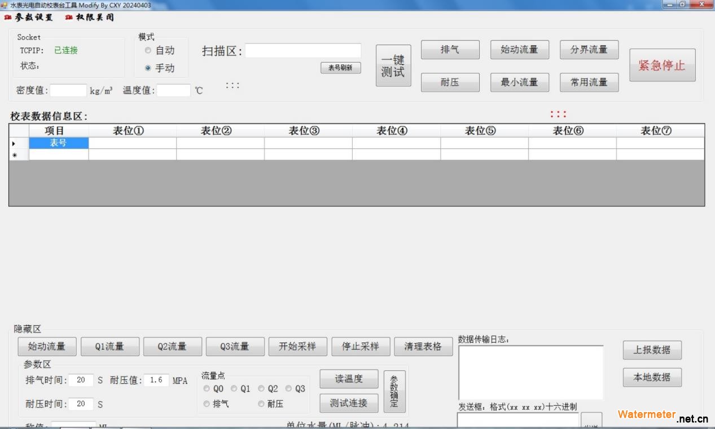Click the 表号刷新 button
This screenshot has height=429, width=715.
tap(340, 68)
